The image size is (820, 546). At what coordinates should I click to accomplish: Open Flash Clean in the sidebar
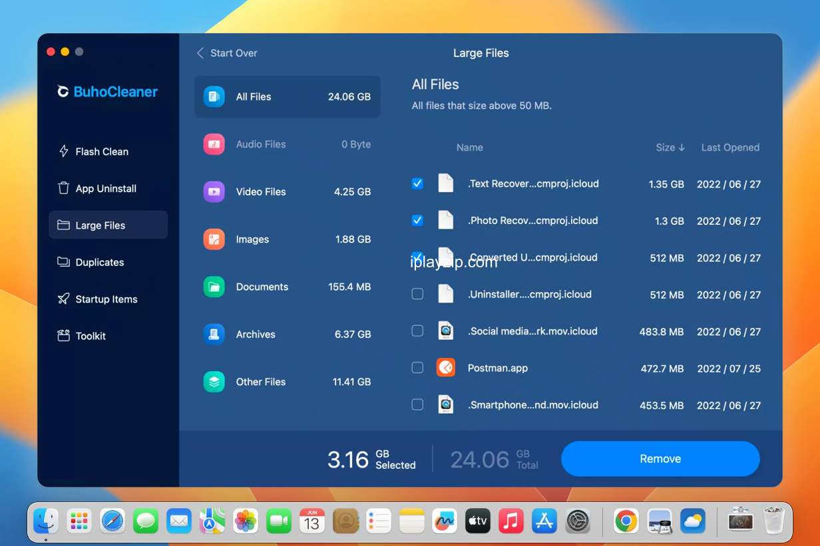coord(108,152)
